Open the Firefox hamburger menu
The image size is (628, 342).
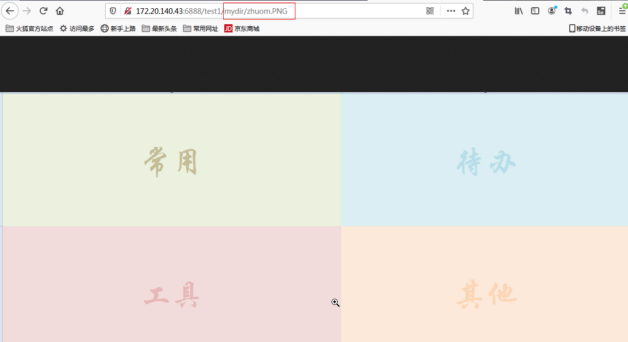pos(622,11)
